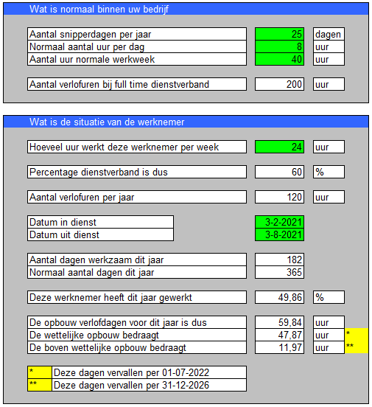
Task: Click the boven wettelijke opbouw value 11,97
Action: coord(279,347)
